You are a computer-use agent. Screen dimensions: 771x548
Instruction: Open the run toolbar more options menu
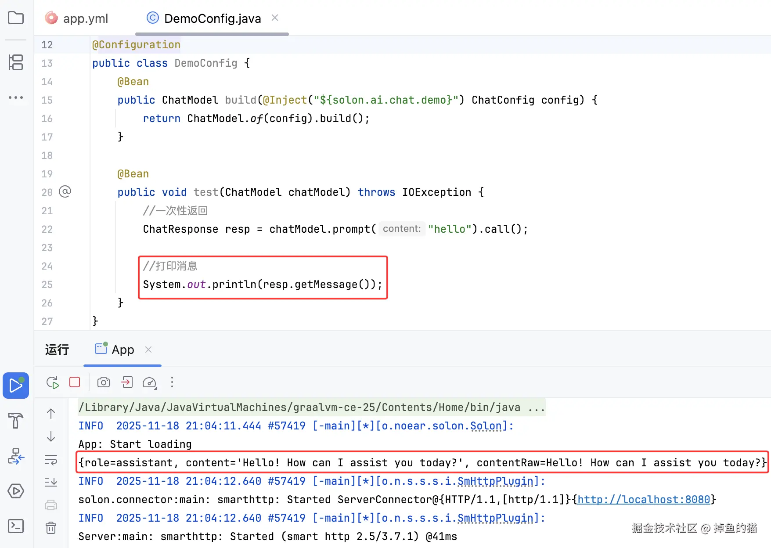[x=172, y=382]
